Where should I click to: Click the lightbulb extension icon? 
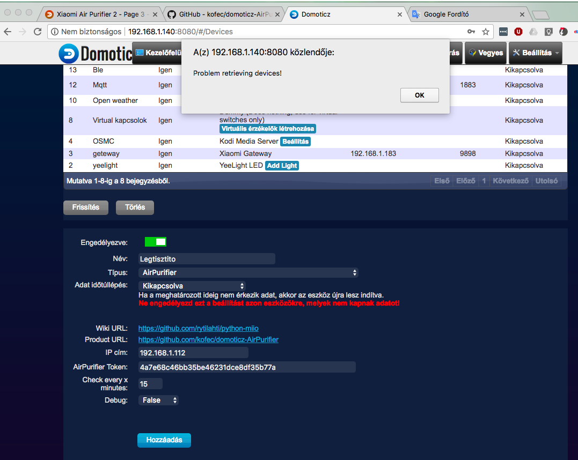pyautogui.click(x=548, y=32)
